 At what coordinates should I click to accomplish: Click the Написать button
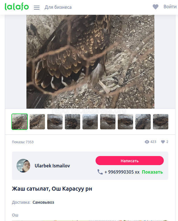pyautogui.click(x=130, y=161)
